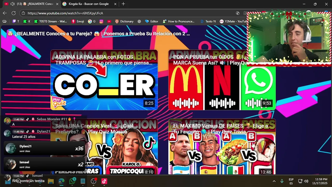
Task: Open Notepad app in the taskbar
Action: pyautogui.click(x=83, y=181)
